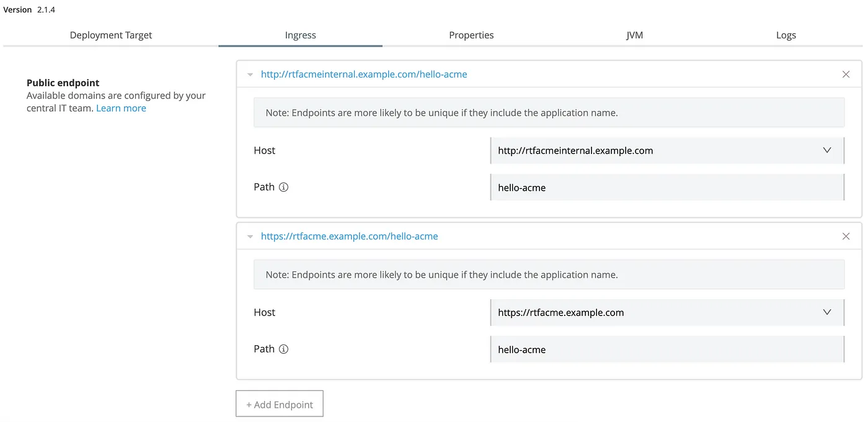Click the Add Endpoint button
The height and width of the screenshot is (422, 868).
pyautogui.click(x=280, y=404)
